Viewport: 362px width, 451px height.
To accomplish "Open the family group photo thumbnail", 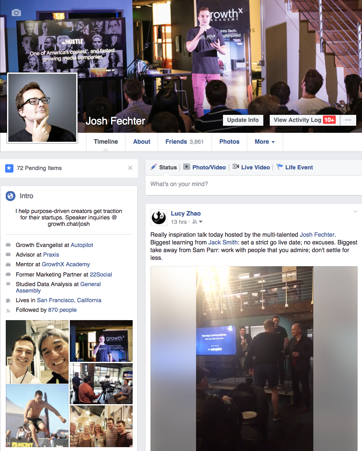I will coord(101,426).
